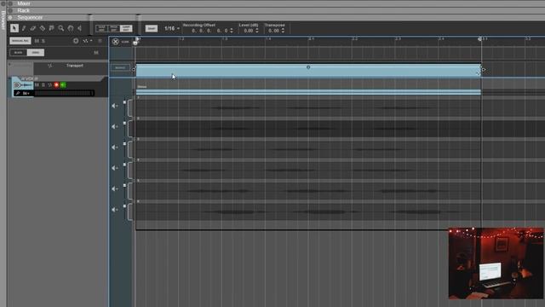Select the Pencil tool
The image size is (545, 307).
pyautogui.click(x=24, y=28)
